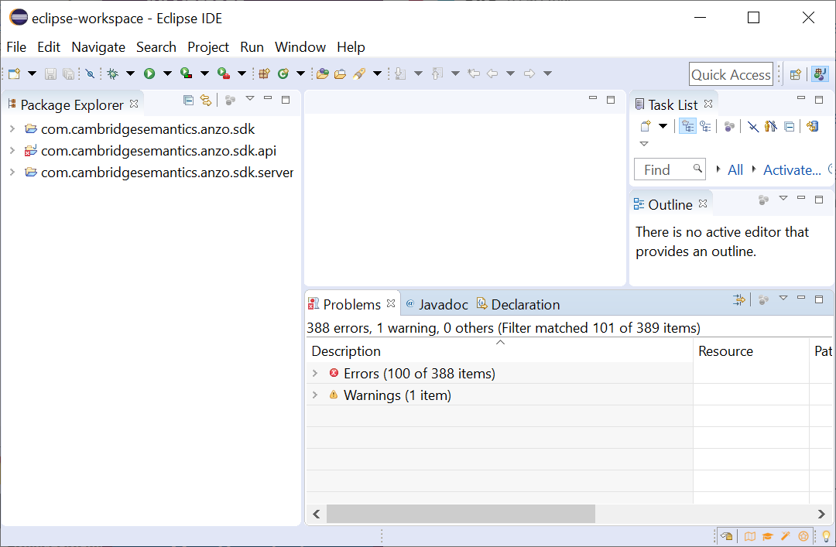Click the Activate... link in Task List
The height and width of the screenshot is (547, 836).
(x=792, y=170)
